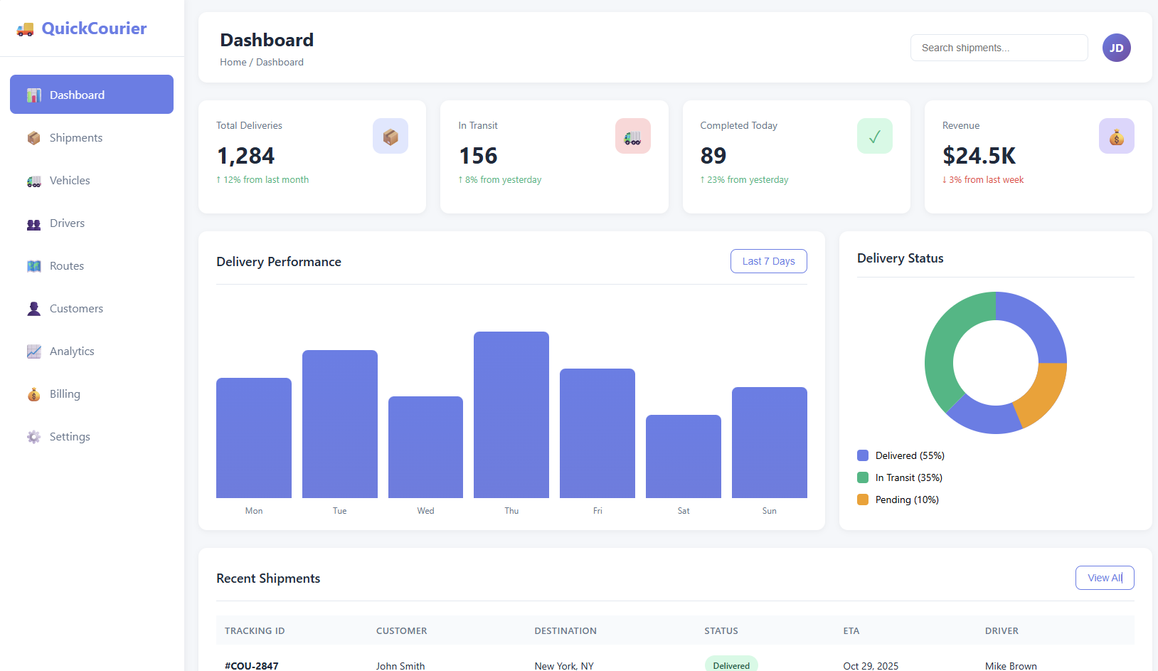The image size is (1158, 671).
Task: Go to the Vehicles menu label
Action: pyautogui.click(x=70, y=181)
